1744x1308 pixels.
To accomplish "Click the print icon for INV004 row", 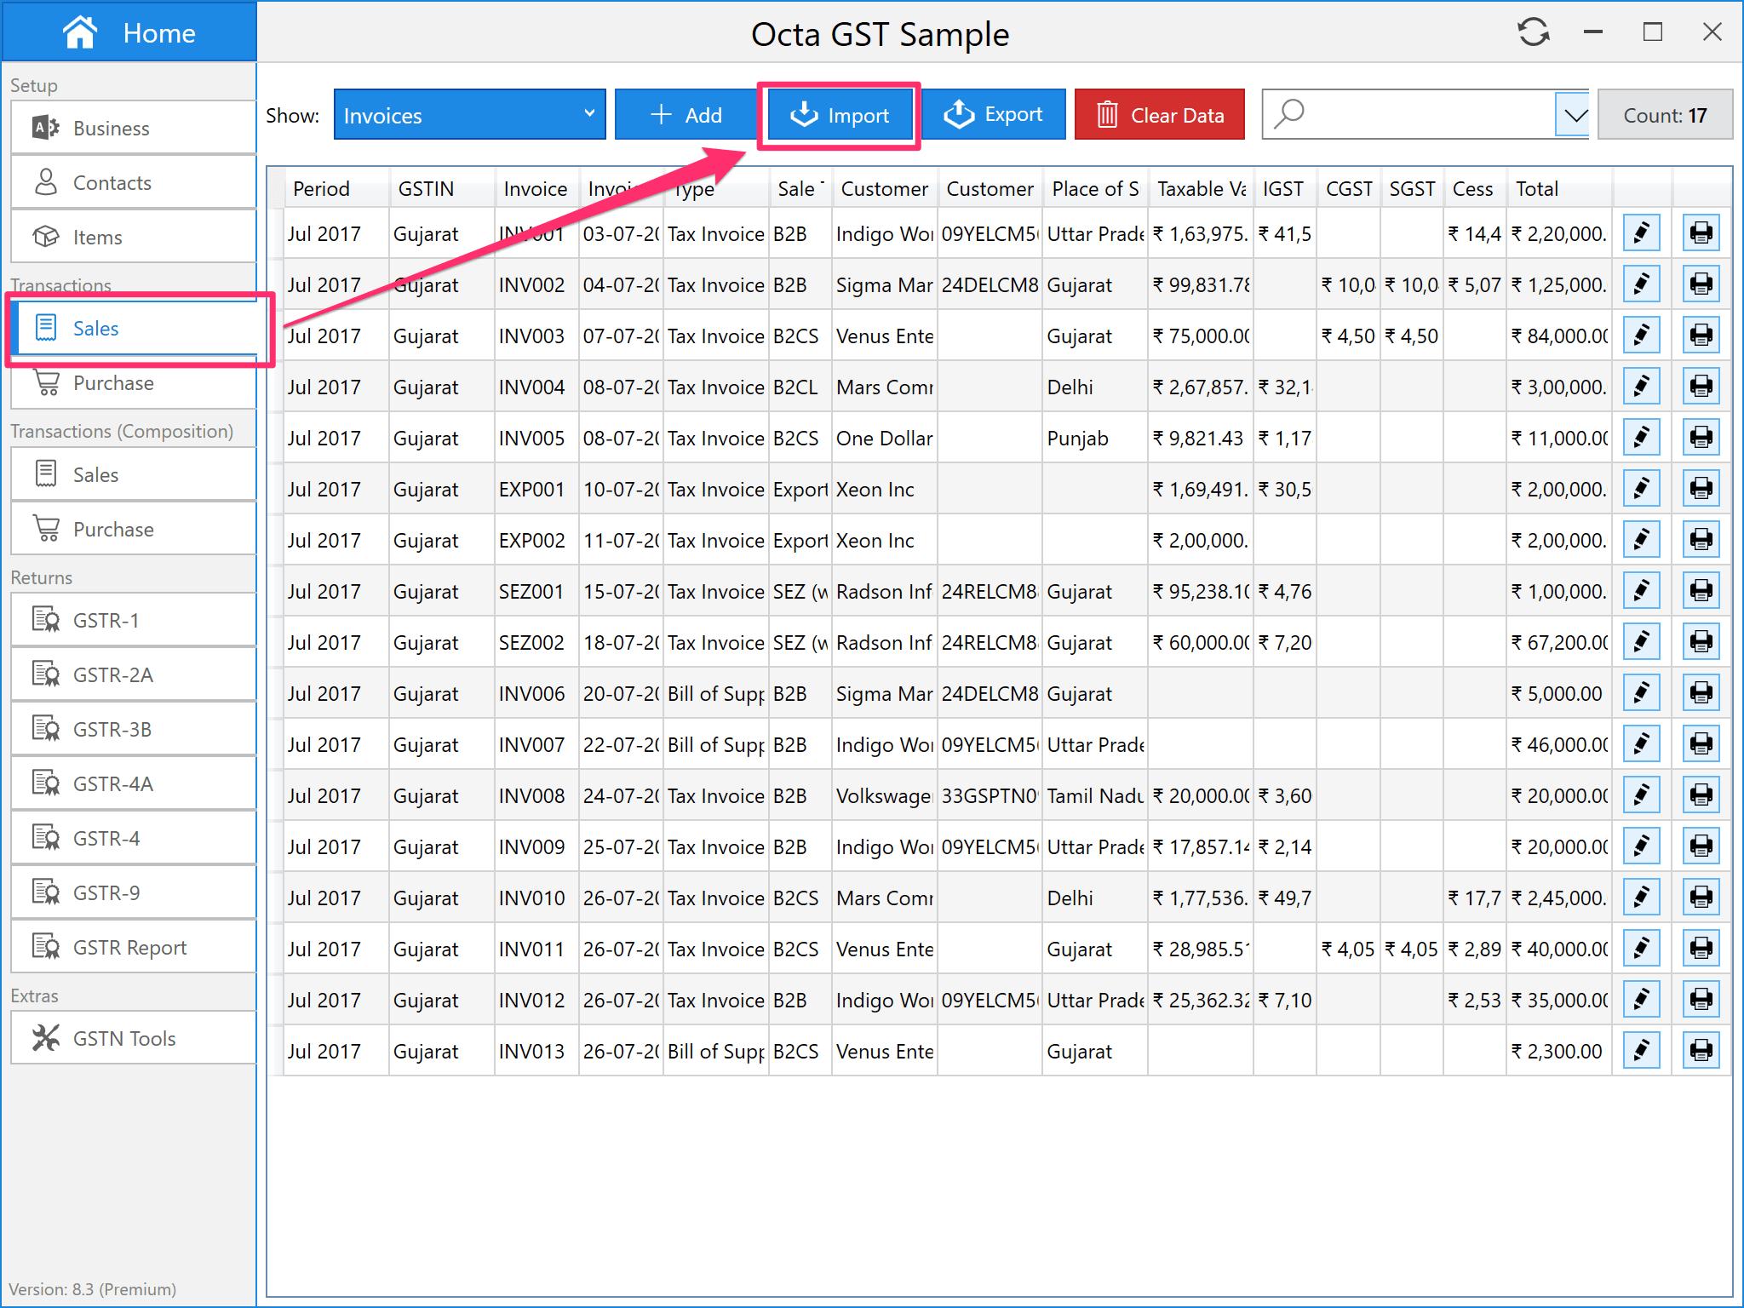I will click(1701, 387).
